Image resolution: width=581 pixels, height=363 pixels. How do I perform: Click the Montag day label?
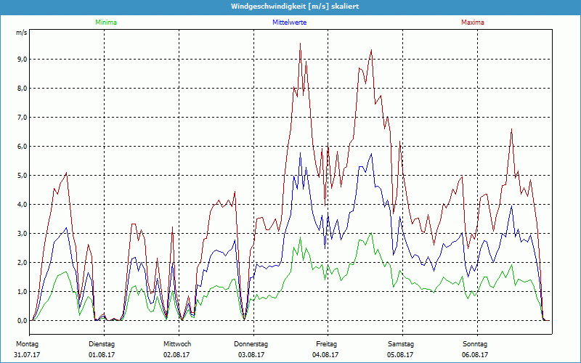point(27,344)
